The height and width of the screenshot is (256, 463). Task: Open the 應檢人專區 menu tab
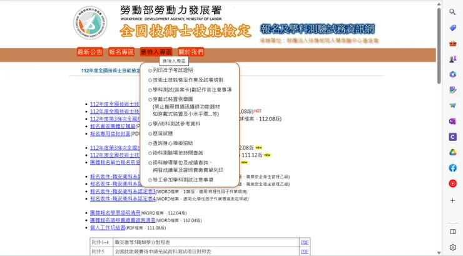click(156, 52)
